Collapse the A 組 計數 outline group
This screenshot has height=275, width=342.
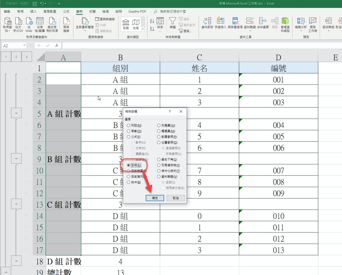(x=16, y=113)
